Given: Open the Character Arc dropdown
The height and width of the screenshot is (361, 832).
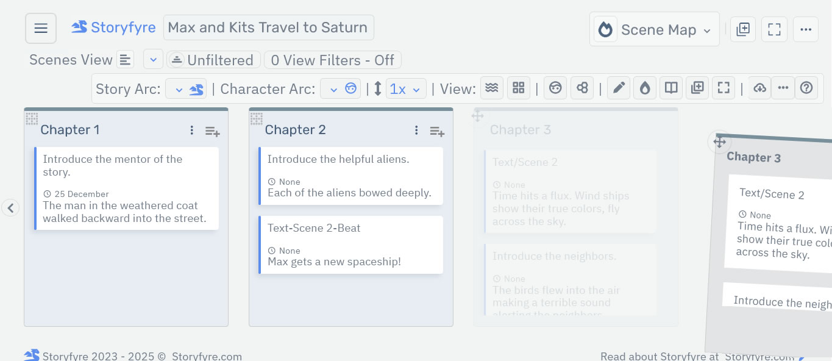Looking at the screenshot, I should click(x=332, y=88).
